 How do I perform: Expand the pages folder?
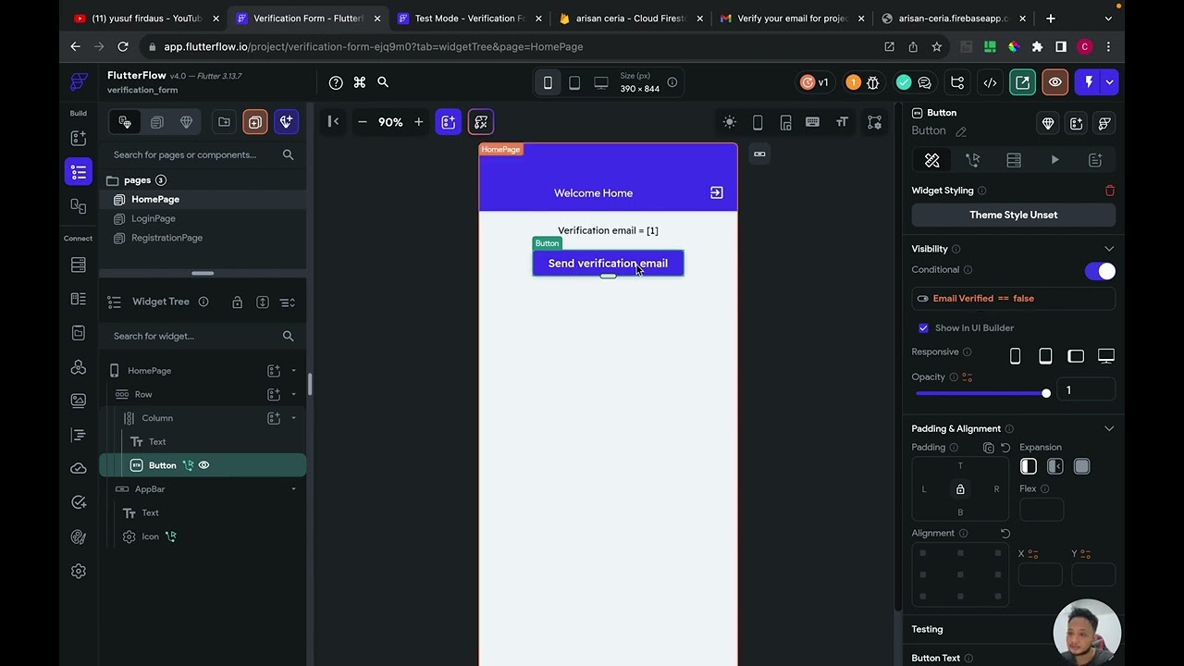coord(137,180)
